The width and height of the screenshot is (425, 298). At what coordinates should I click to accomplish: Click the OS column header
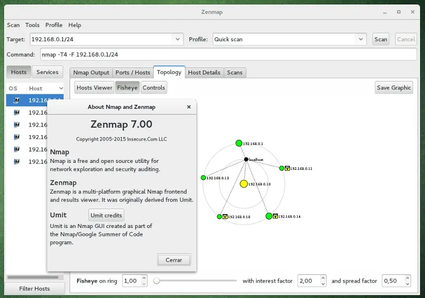[x=13, y=88]
